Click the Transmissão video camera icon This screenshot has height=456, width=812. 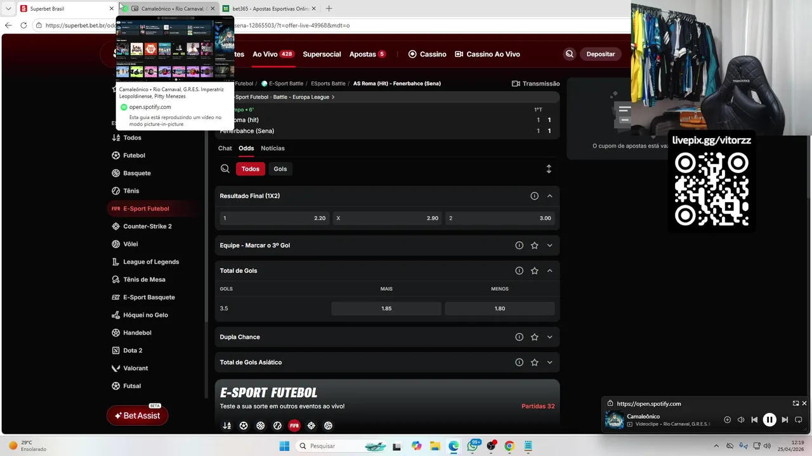click(x=516, y=84)
